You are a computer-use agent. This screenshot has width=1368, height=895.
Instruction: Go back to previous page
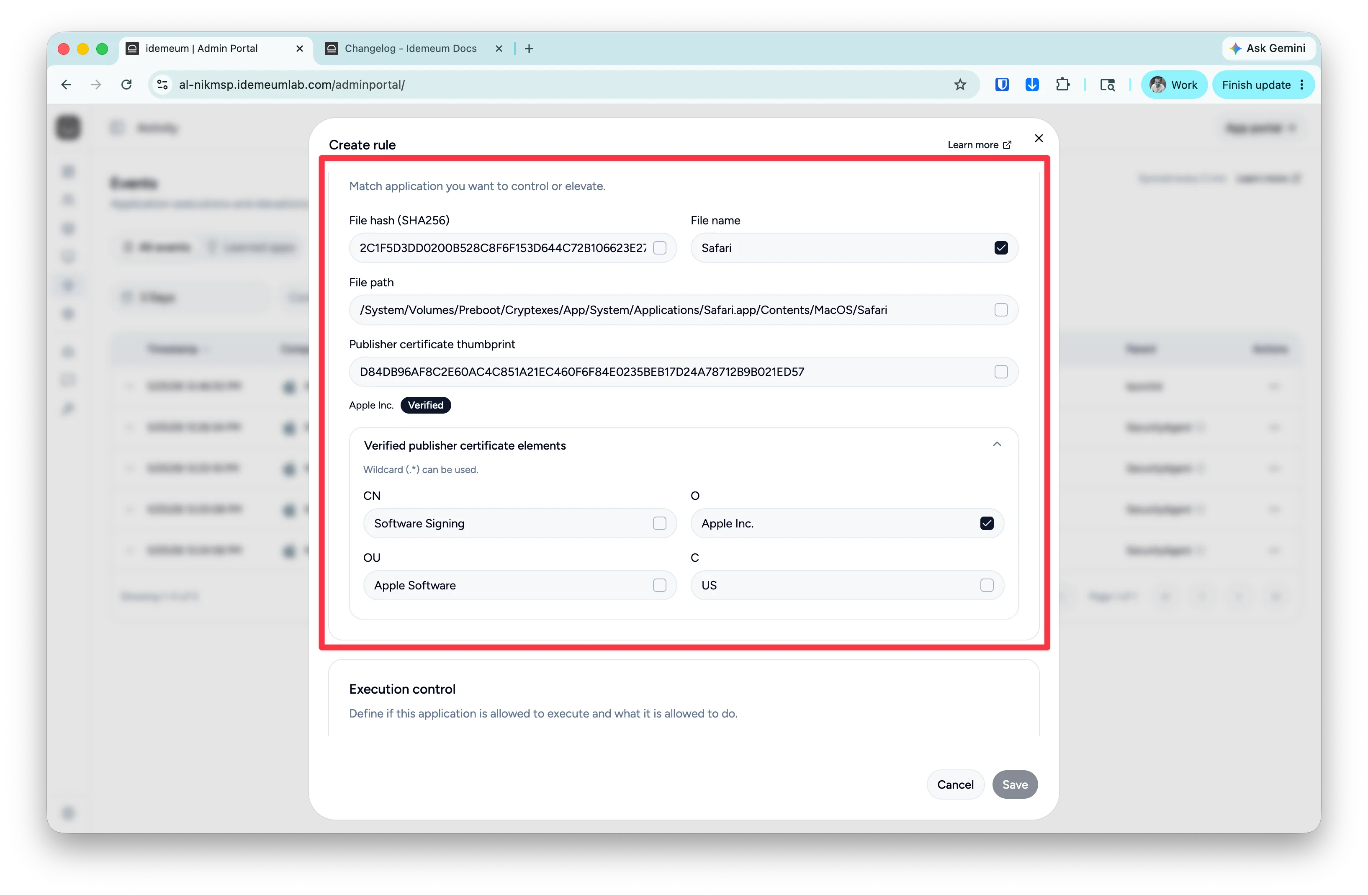click(67, 85)
